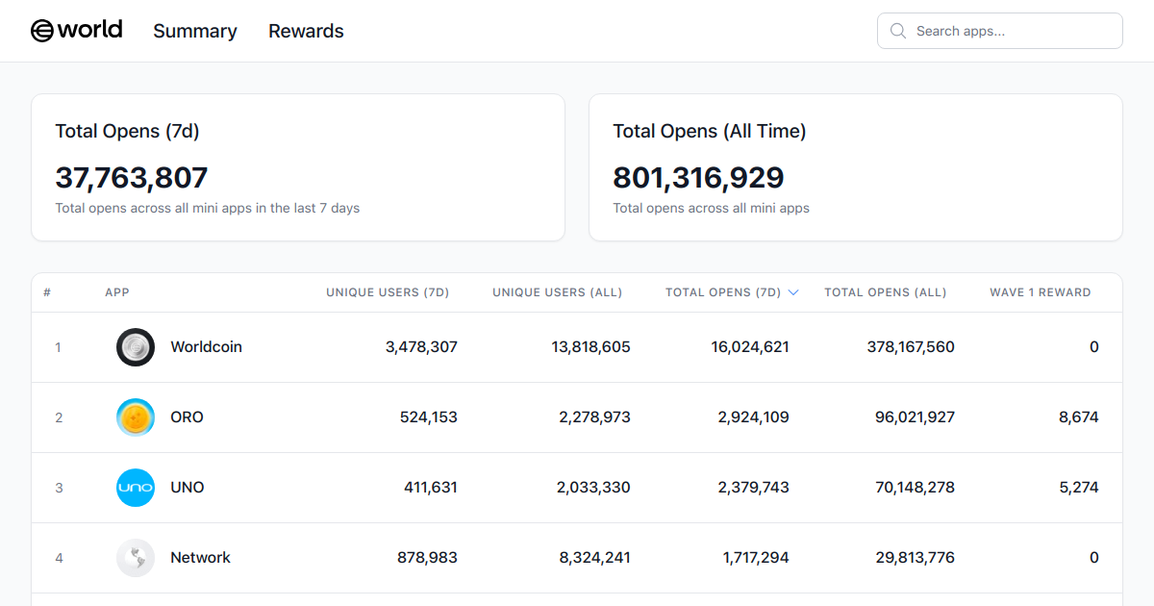Viewport: 1154px width, 606px height.
Task: Click rank number 3 in UNO row
Action: pos(59,488)
